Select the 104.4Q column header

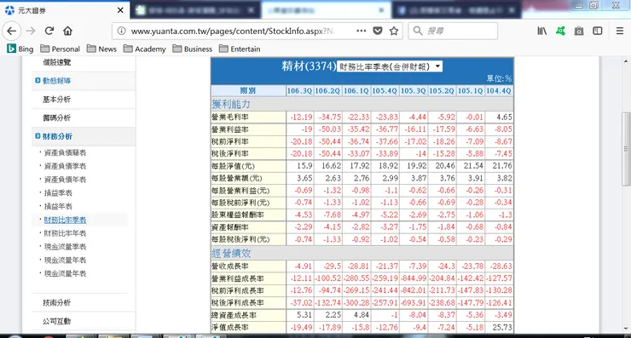(x=499, y=91)
